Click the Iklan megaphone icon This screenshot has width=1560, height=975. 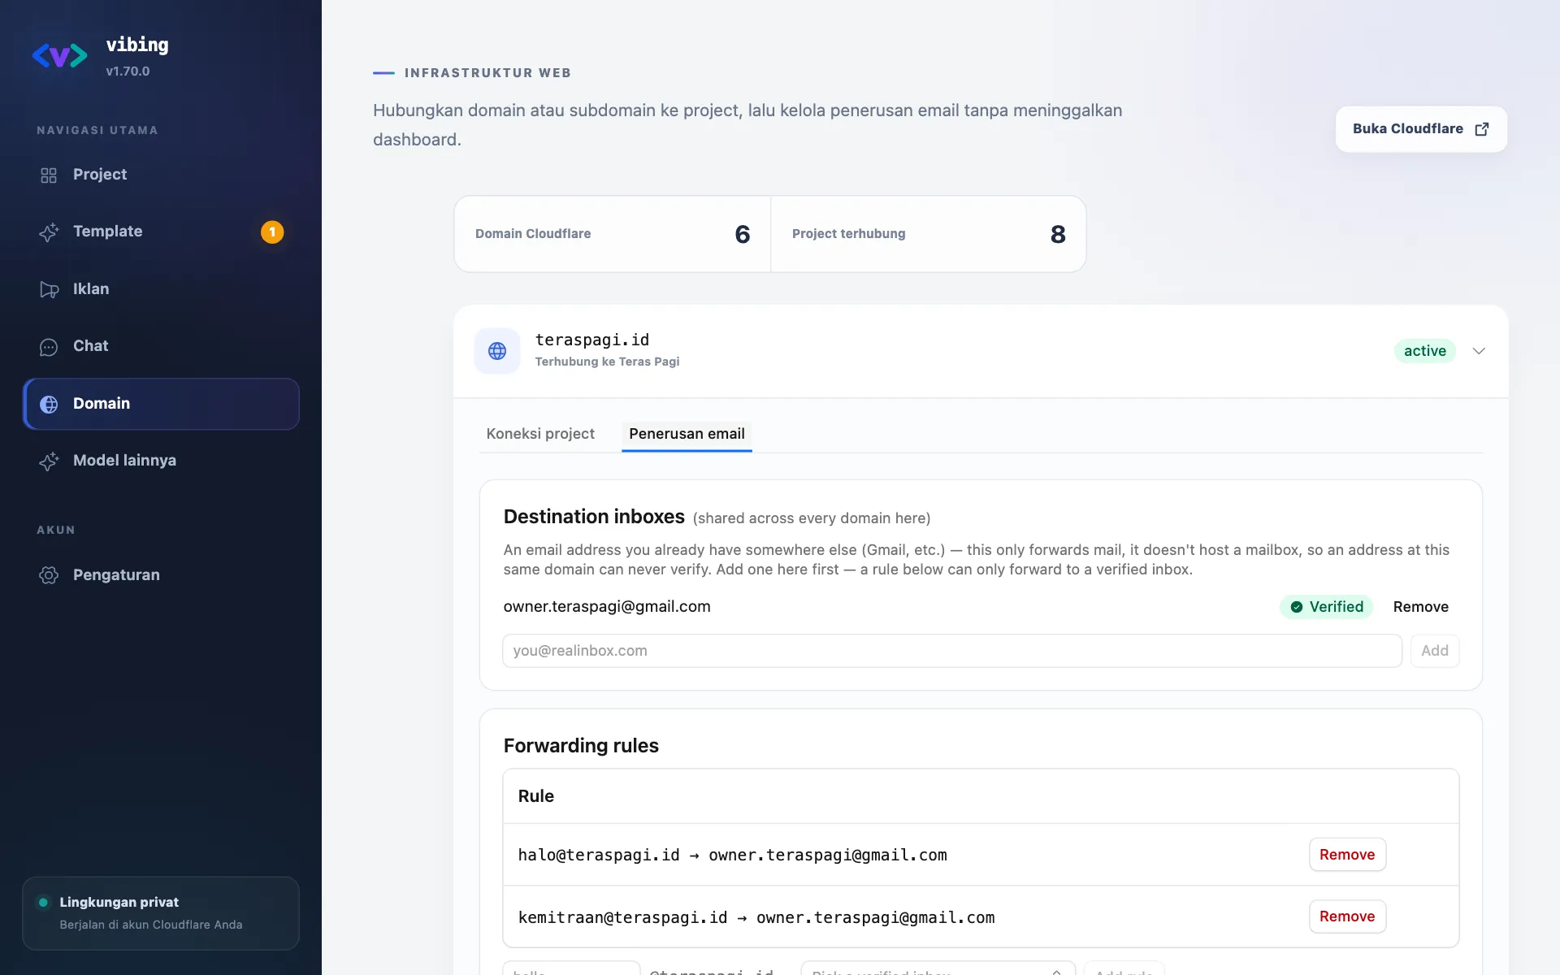tap(49, 289)
